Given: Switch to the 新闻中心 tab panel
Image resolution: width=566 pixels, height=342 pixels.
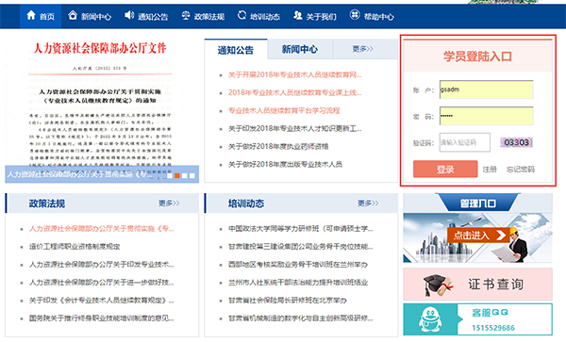Looking at the screenshot, I should 300,49.
